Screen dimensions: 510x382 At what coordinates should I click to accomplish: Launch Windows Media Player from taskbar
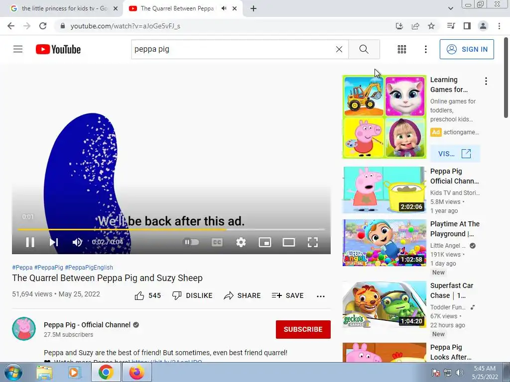tap(74, 372)
